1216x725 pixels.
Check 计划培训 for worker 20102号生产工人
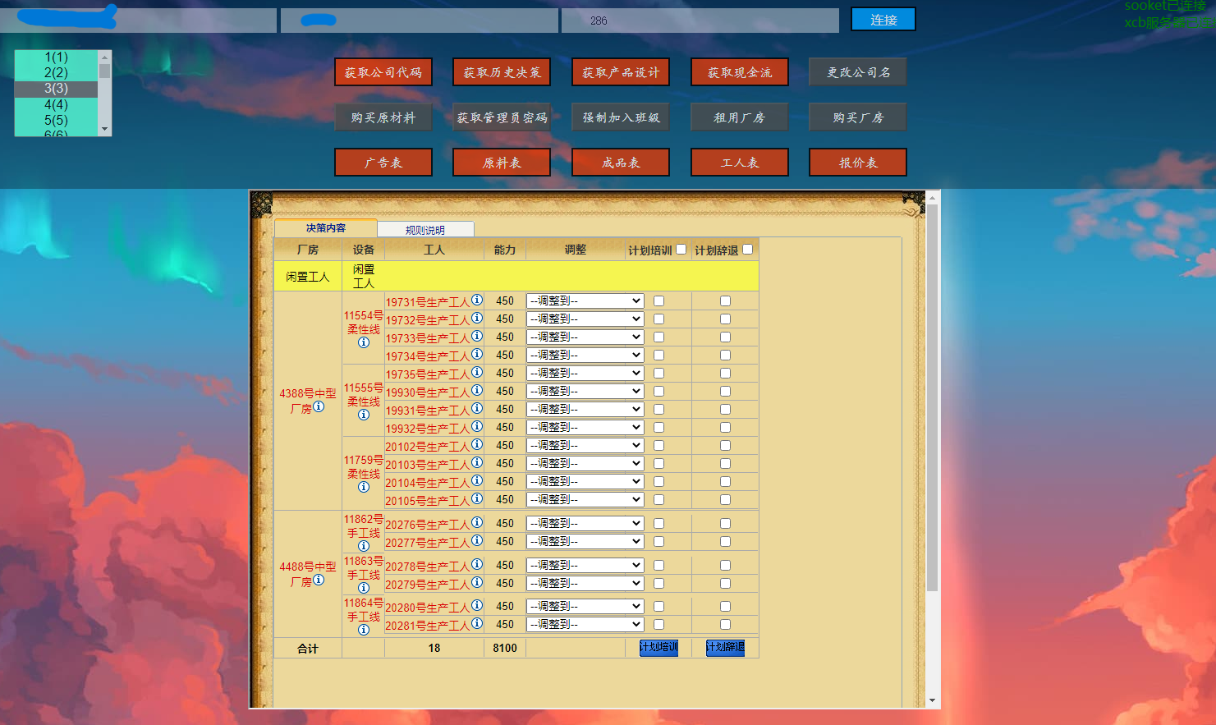click(x=658, y=444)
